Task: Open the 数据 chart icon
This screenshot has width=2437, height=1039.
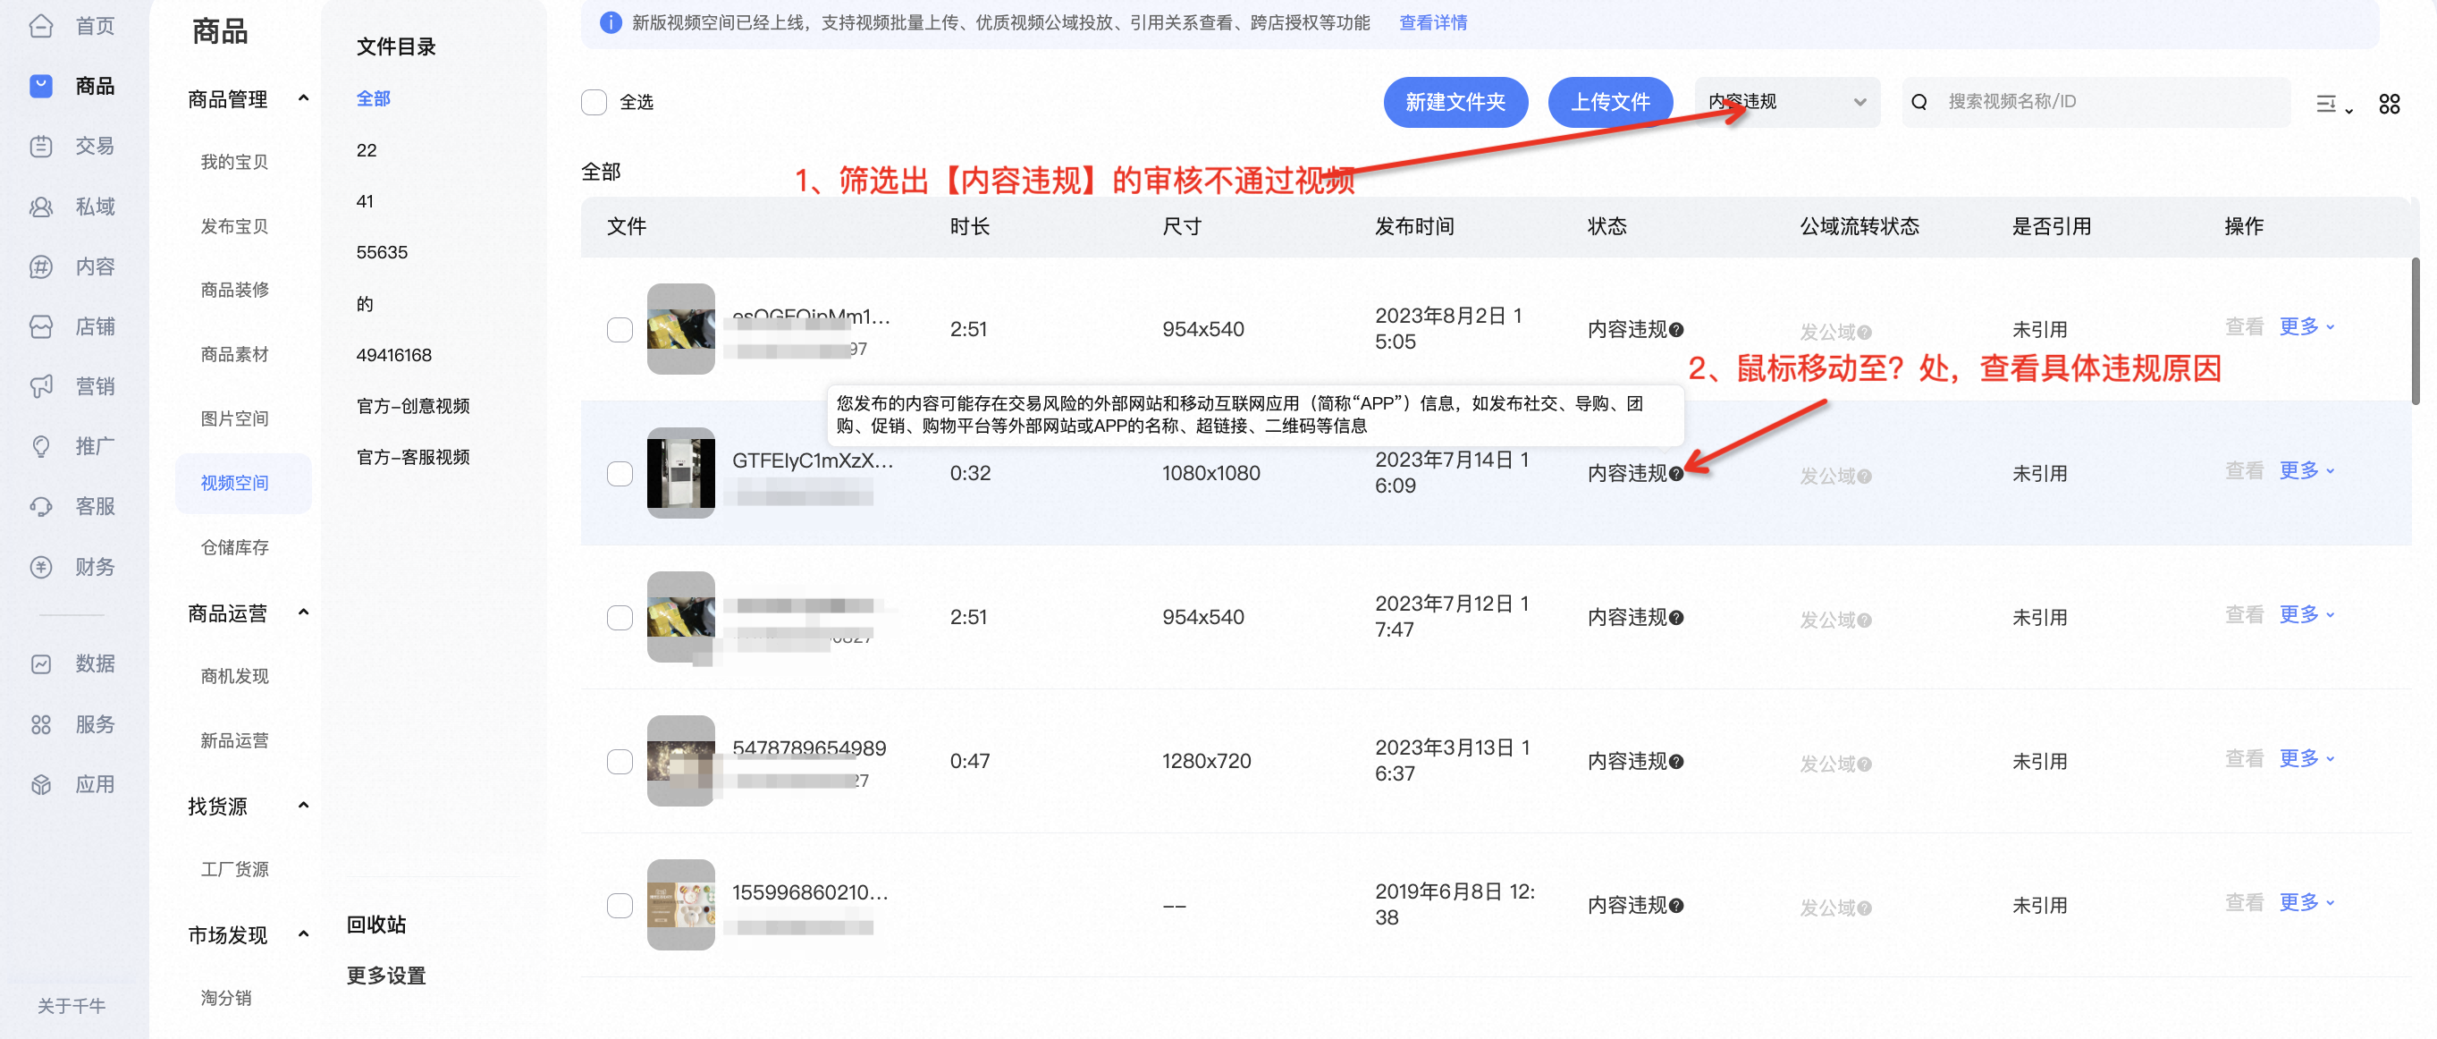Action: pos(41,663)
